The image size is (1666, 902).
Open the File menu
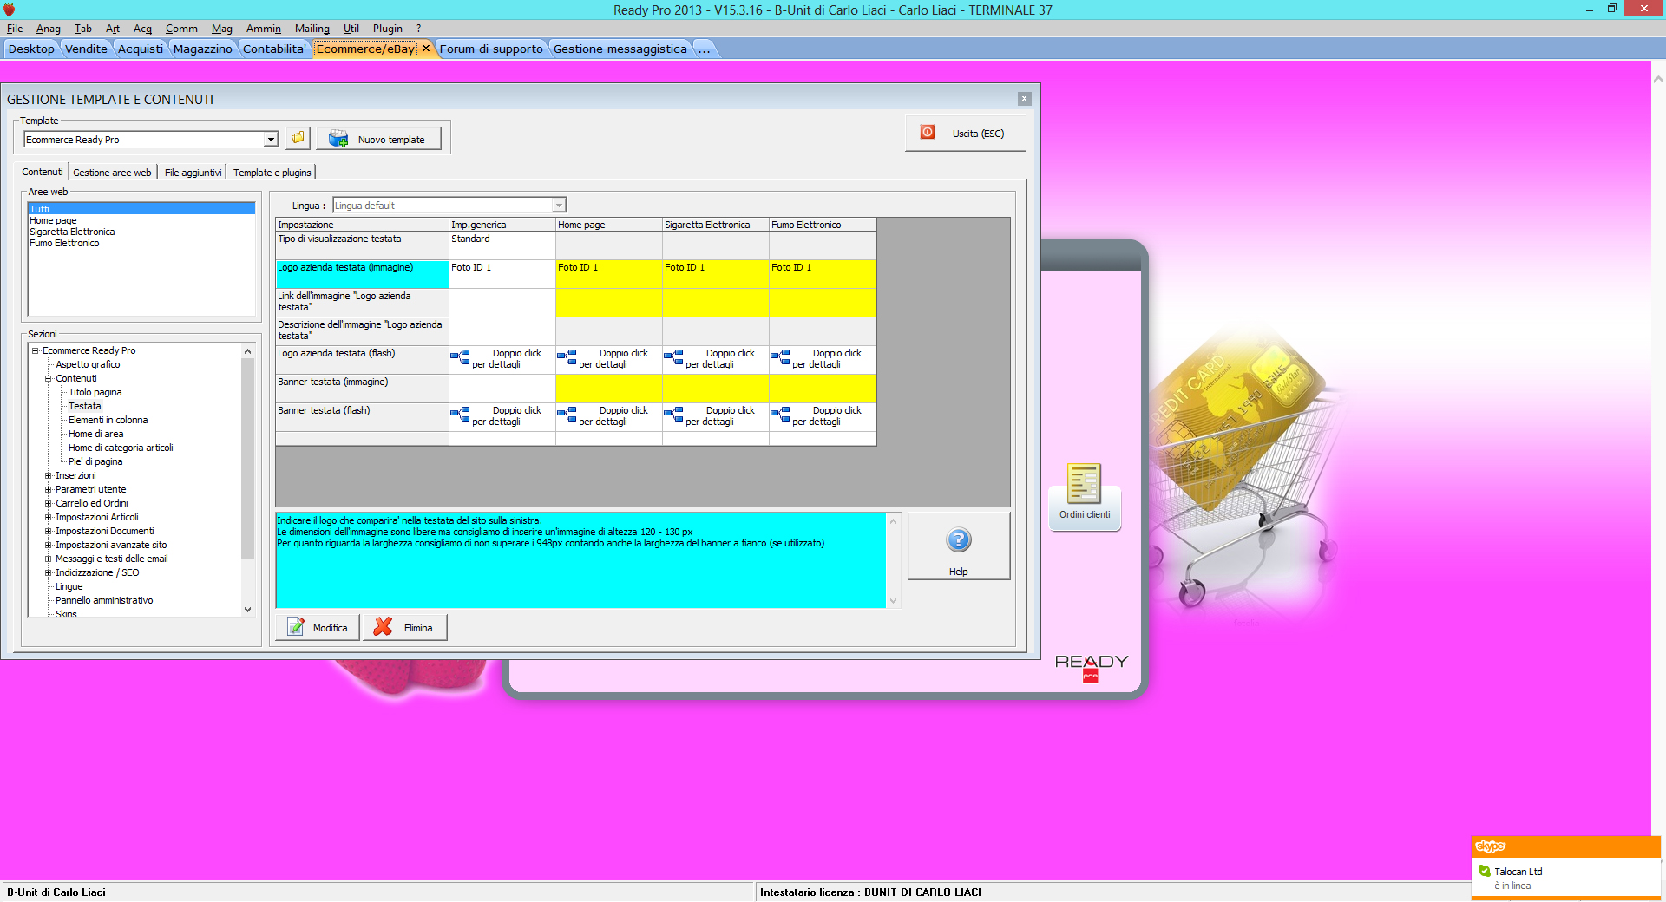(x=15, y=29)
